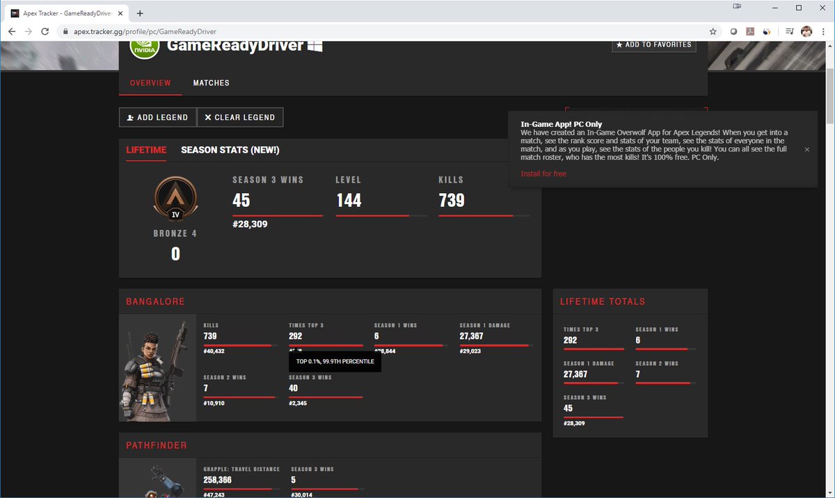The height and width of the screenshot is (498, 835).
Task: Click Lifetime Totals Season 2 Wins value
Action: 638,374
